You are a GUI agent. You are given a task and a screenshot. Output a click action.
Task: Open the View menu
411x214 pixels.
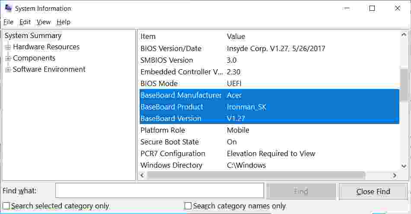click(44, 22)
